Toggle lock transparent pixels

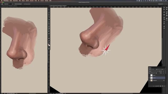pyautogui.click(x=152, y=73)
